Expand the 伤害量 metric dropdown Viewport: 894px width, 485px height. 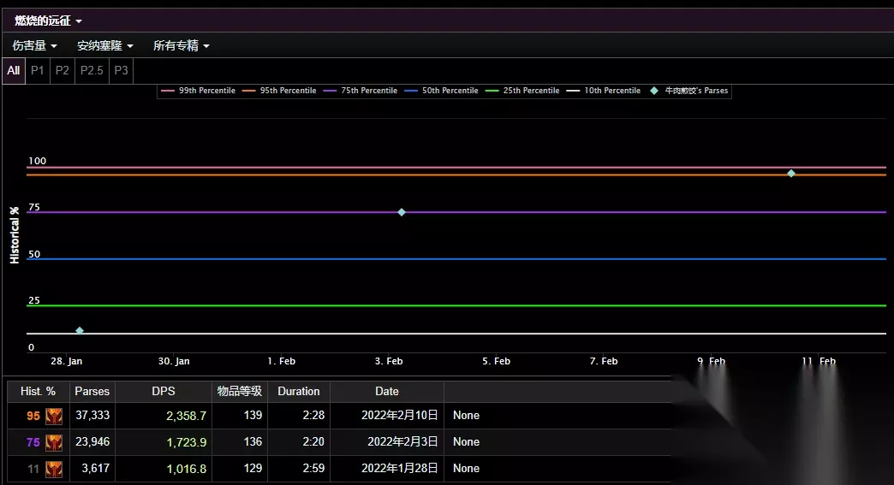pyautogui.click(x=35, y=45)
